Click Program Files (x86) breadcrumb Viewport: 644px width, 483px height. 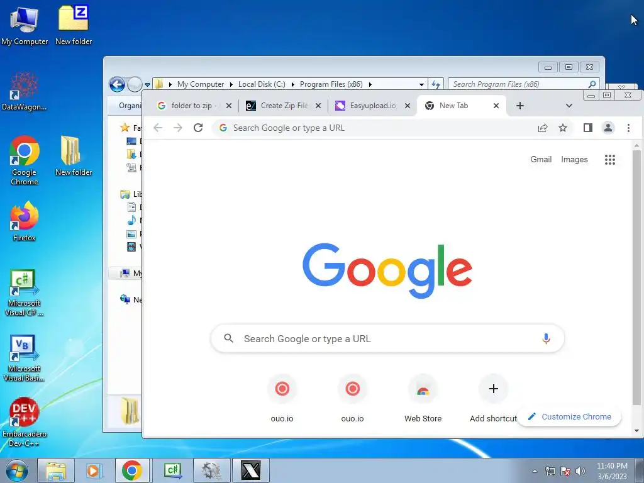click(x=331, y=84)
